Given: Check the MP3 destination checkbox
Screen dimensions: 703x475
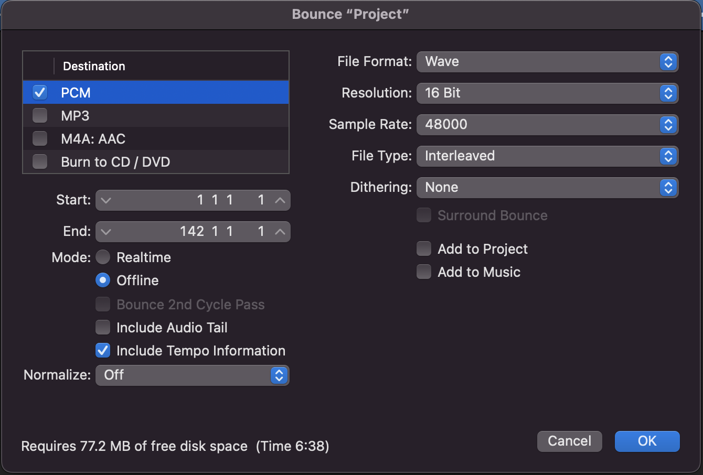Looking at the screenshot, I should [40, 115].
